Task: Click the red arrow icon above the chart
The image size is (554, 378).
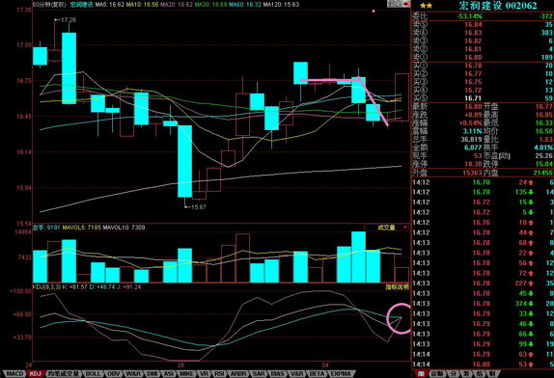Action: pos(406,4)
